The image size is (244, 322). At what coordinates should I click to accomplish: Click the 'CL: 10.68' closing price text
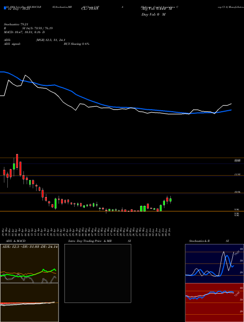[90, 9]
